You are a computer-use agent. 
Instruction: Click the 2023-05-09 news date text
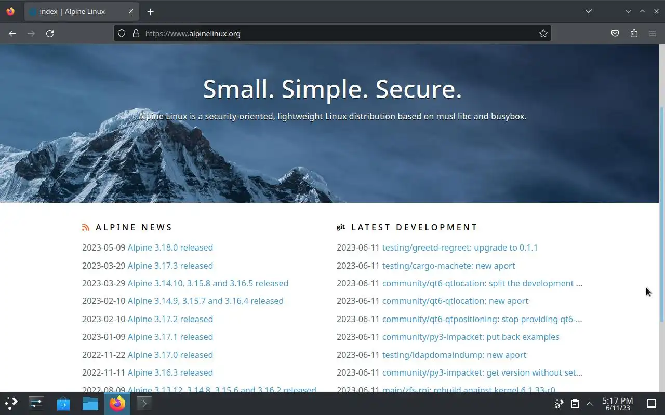(103, 247)
